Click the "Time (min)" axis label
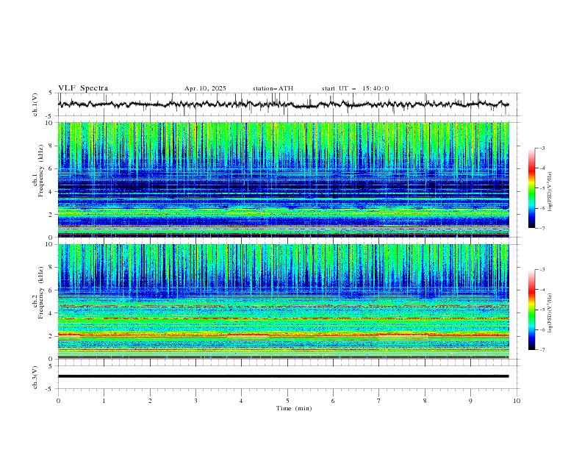The width and height of the screenshot is (582, 450). tap(294, 408)
